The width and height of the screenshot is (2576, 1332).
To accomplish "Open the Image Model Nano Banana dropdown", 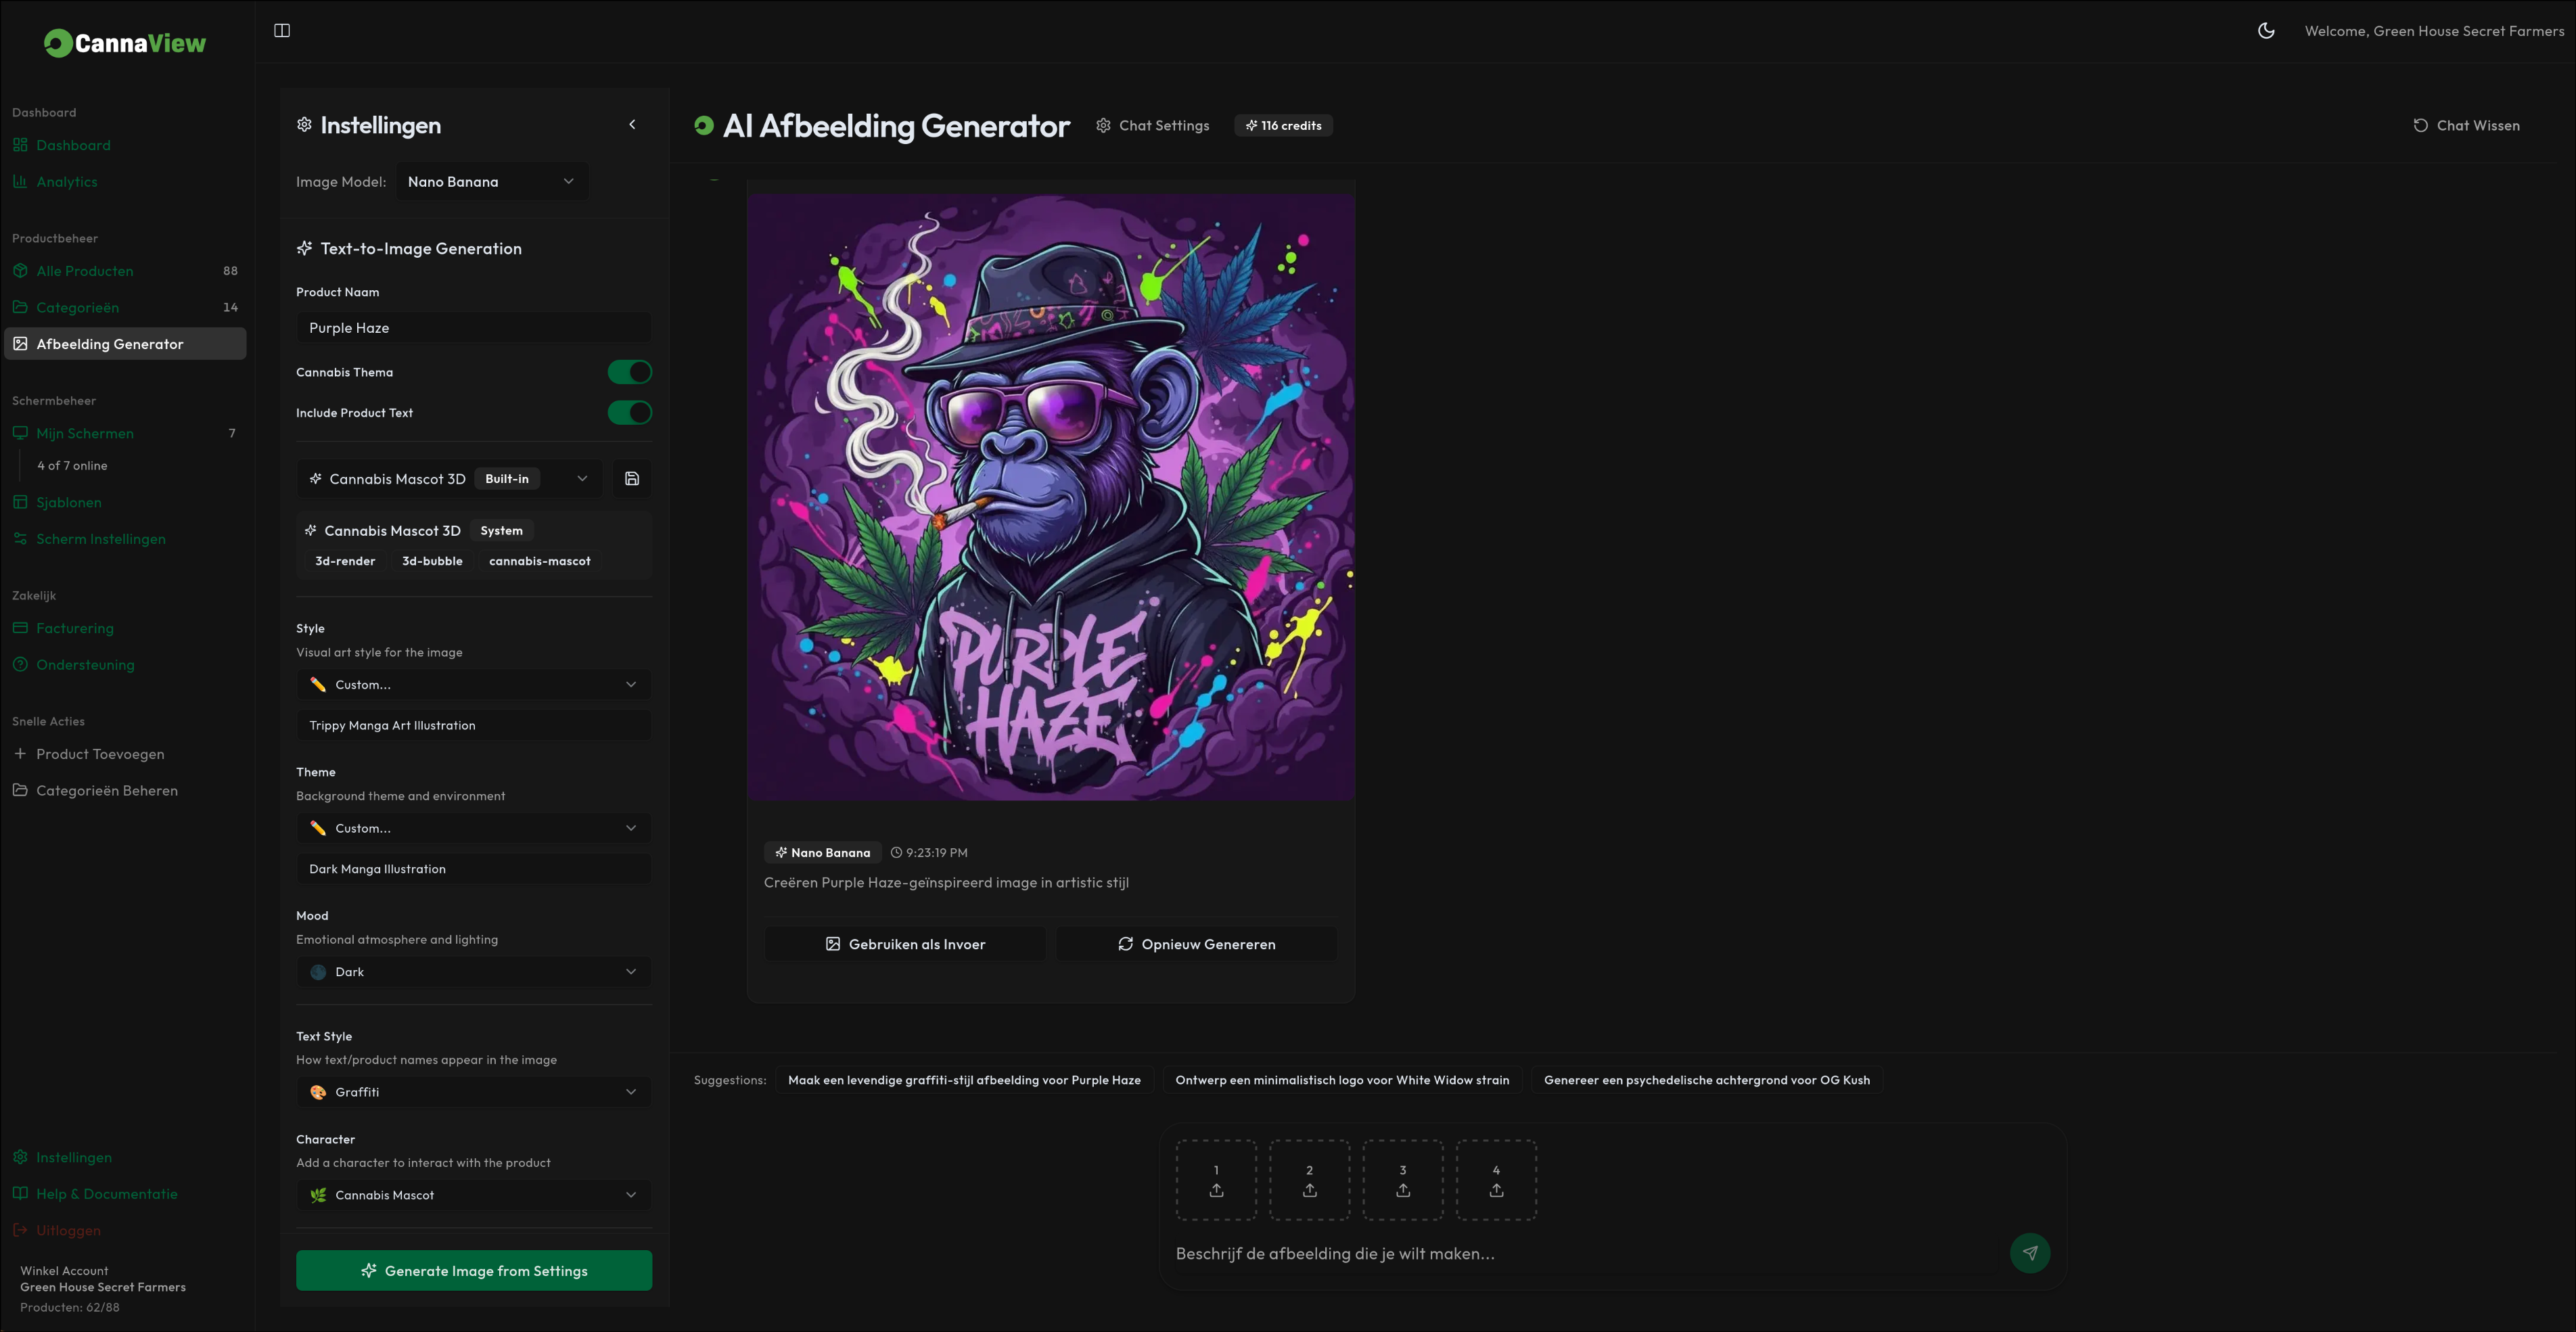I will pos(491,182).
